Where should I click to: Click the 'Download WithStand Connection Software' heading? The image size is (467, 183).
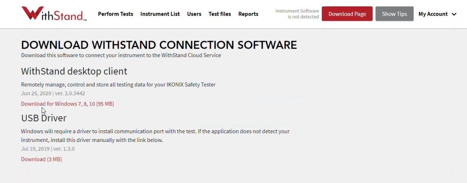click(x=159, y=45)
